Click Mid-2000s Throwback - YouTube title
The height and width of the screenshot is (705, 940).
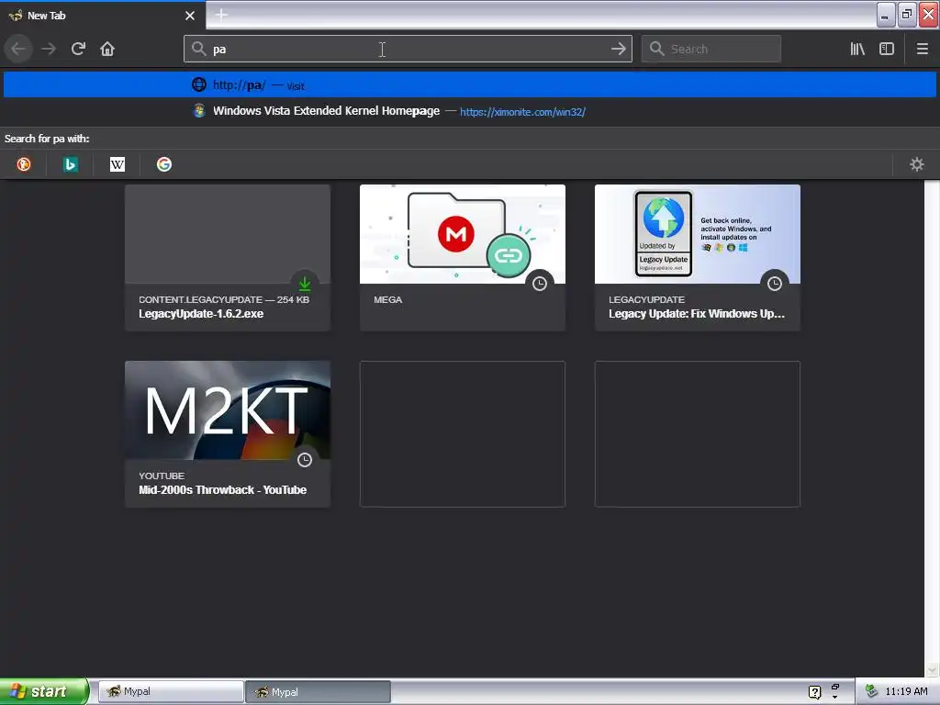[222, 490]
